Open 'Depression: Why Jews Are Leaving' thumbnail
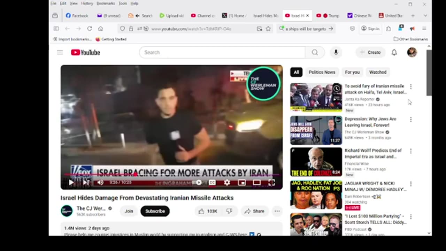 [316, 130]
